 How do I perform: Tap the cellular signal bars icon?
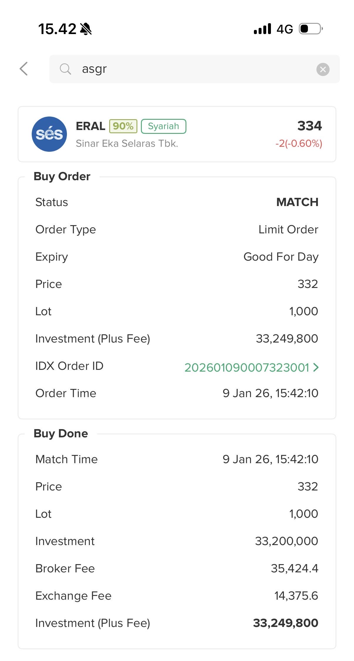click(x=262, y=29)
